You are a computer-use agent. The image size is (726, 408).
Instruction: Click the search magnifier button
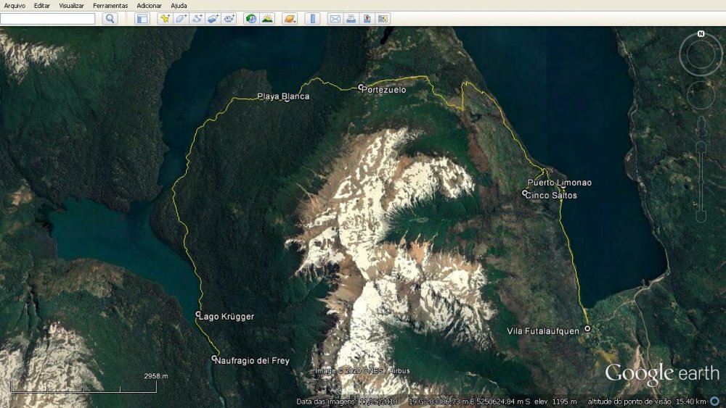pyautogui.click(x=110, y=19)
